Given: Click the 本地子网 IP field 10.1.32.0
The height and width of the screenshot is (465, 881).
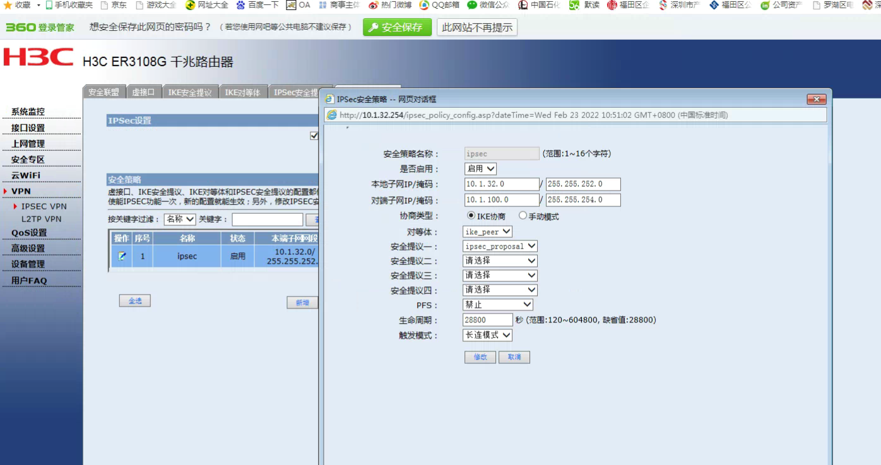Looking at the screenshot, I should point(502,184).
